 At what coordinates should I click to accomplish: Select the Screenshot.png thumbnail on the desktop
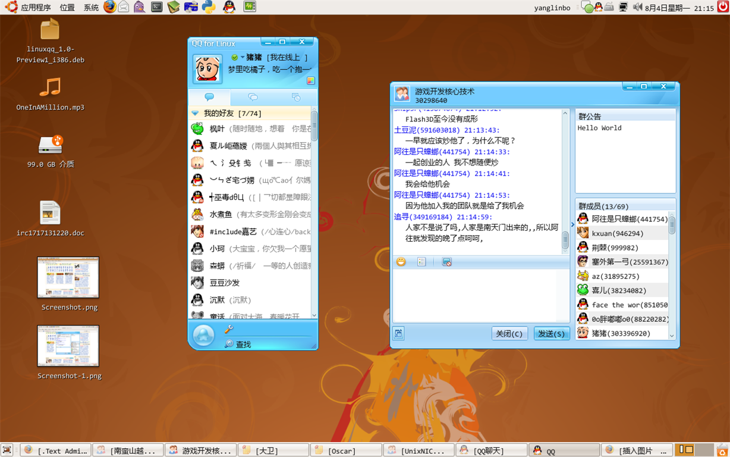point(68,277)
